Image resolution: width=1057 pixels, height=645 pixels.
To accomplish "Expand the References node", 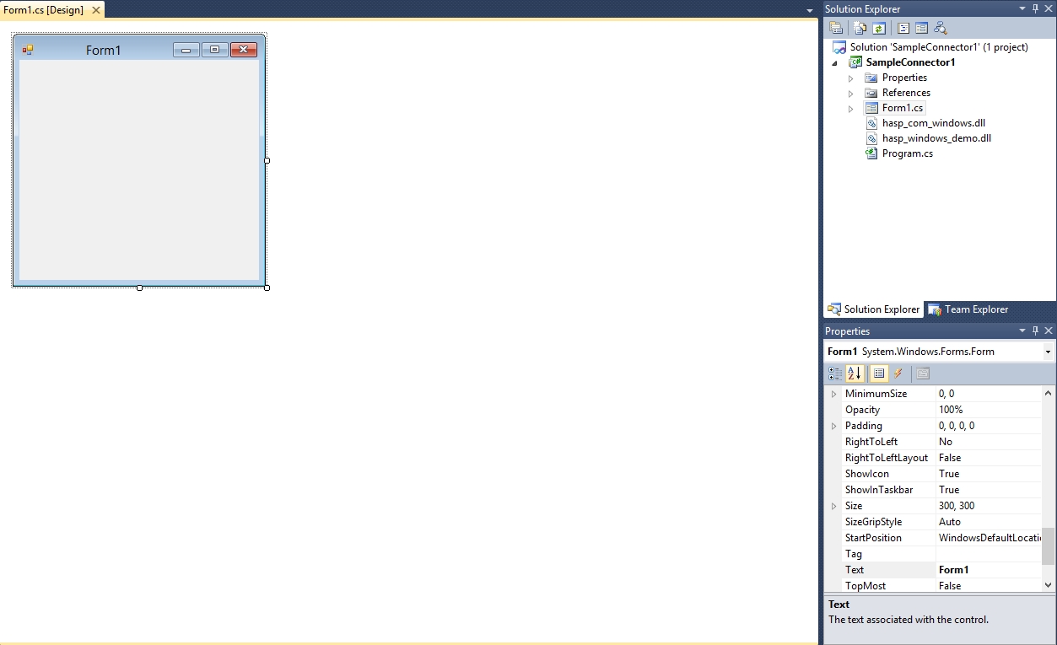I will pos(850,93).
